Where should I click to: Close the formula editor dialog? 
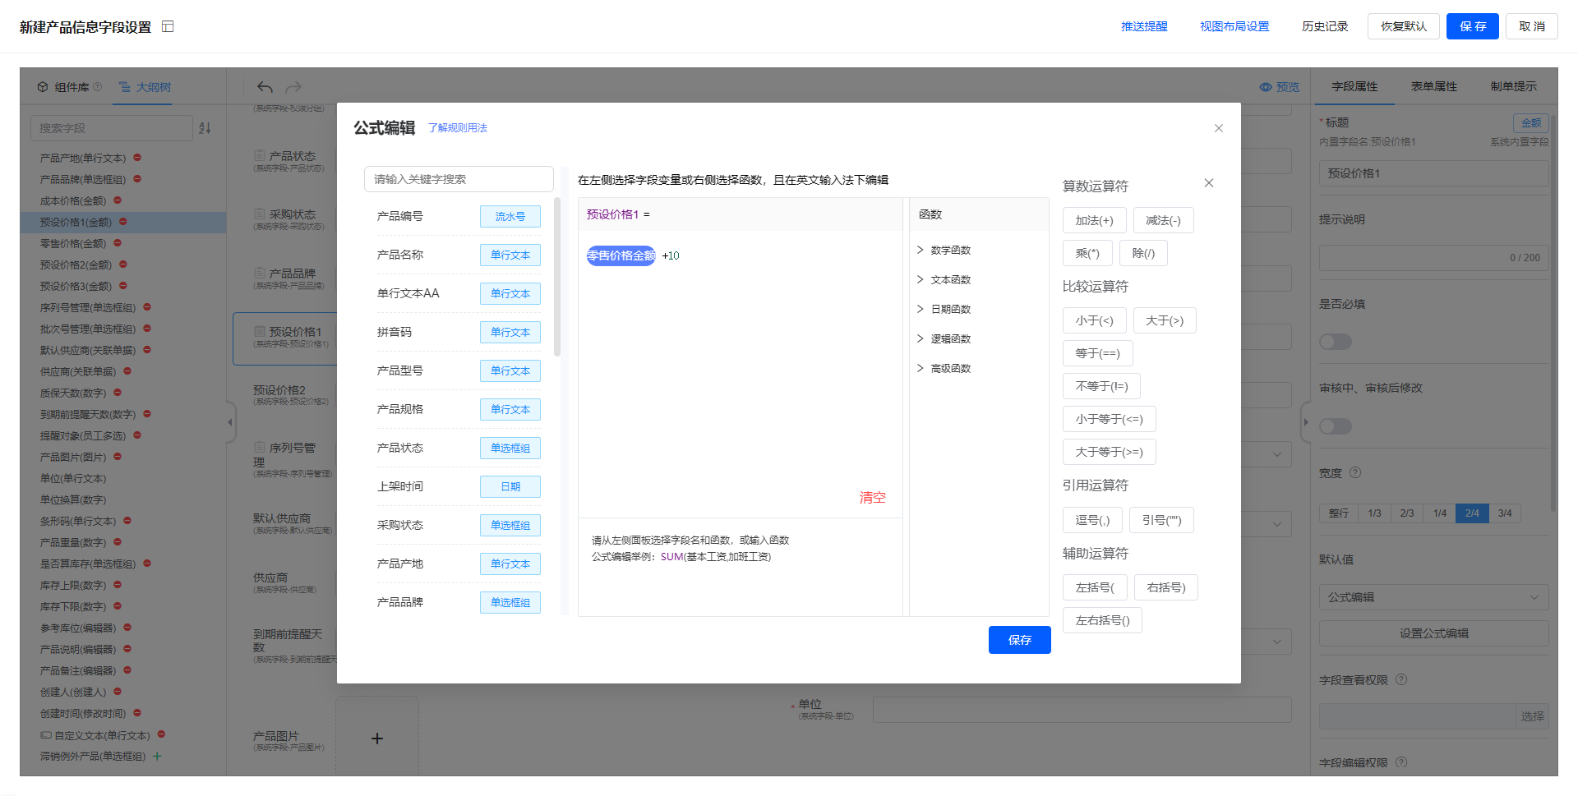[x=1219, y=128]
